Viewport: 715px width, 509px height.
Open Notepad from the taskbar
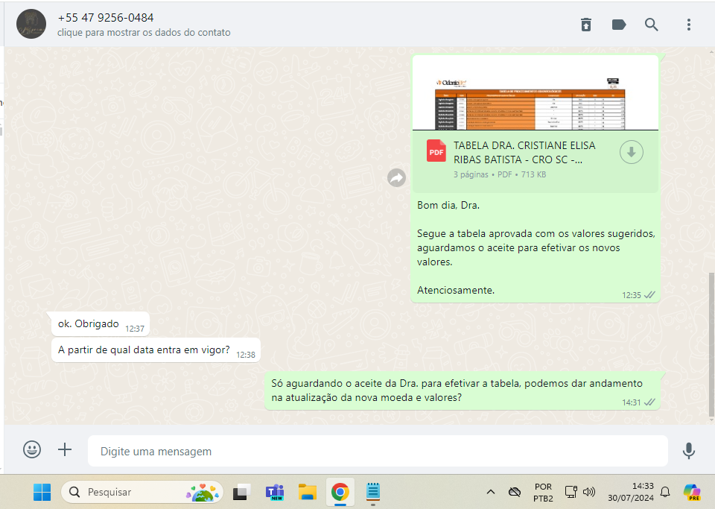point(373,492)
